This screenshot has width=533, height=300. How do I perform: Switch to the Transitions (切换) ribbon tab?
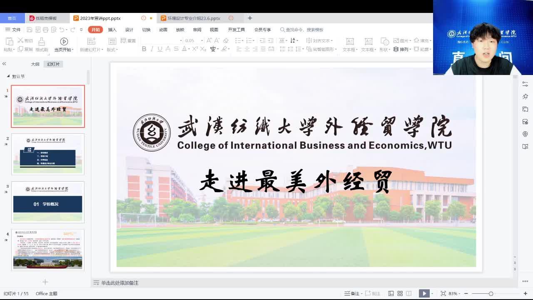pyautogui.click(x=146, y=30)
